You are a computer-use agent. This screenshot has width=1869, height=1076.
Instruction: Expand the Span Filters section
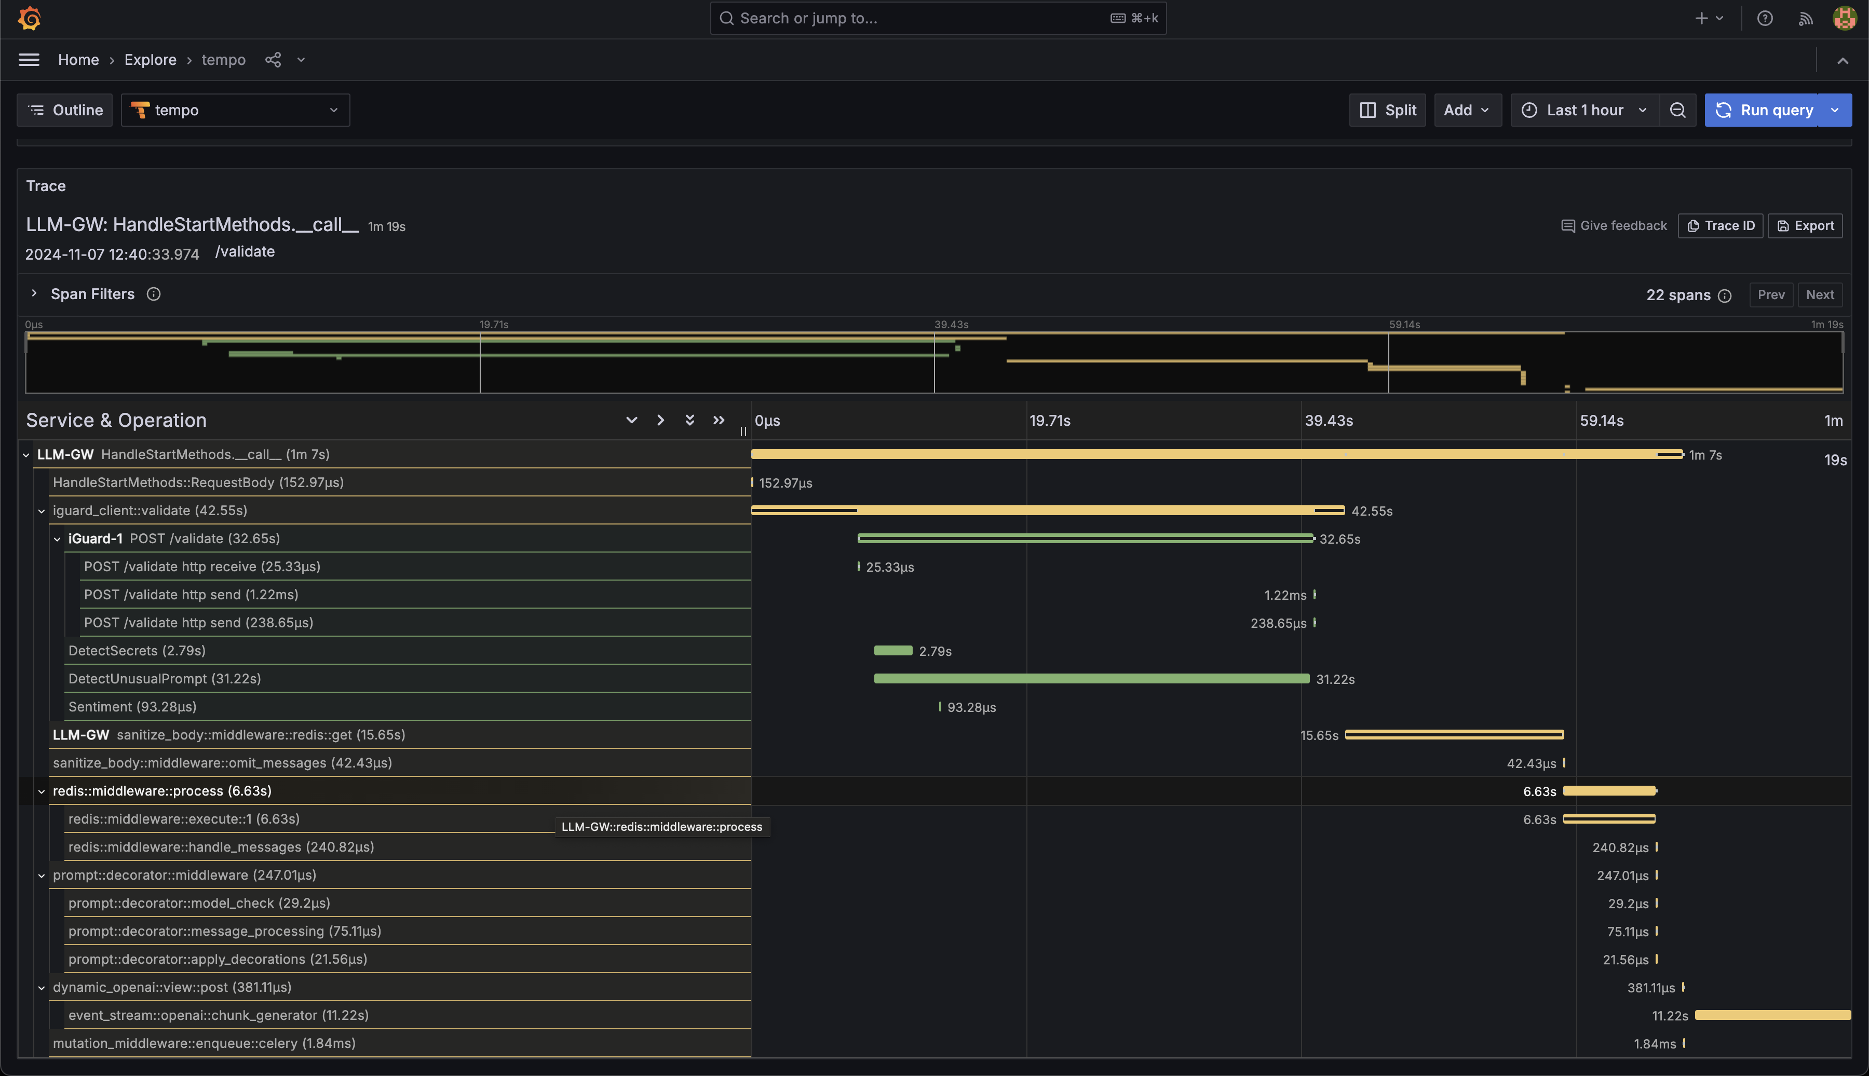click(x=34, y=294)
